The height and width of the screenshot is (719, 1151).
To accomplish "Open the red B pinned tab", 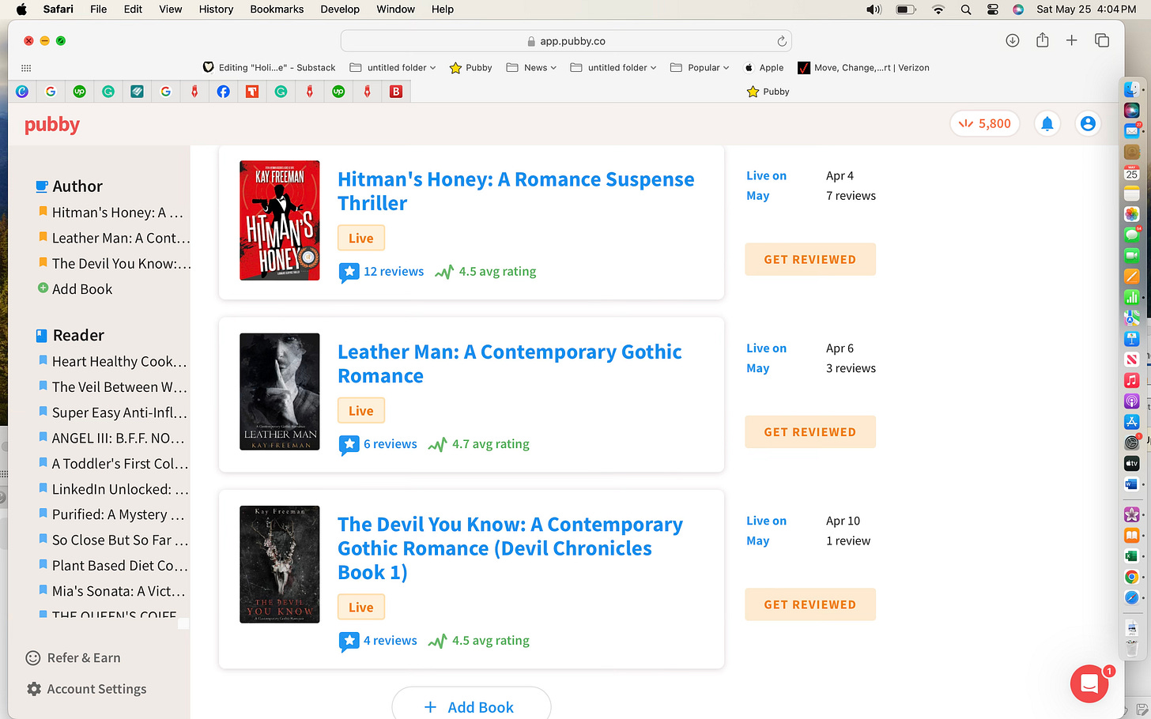I will click(x=396, y=92).
